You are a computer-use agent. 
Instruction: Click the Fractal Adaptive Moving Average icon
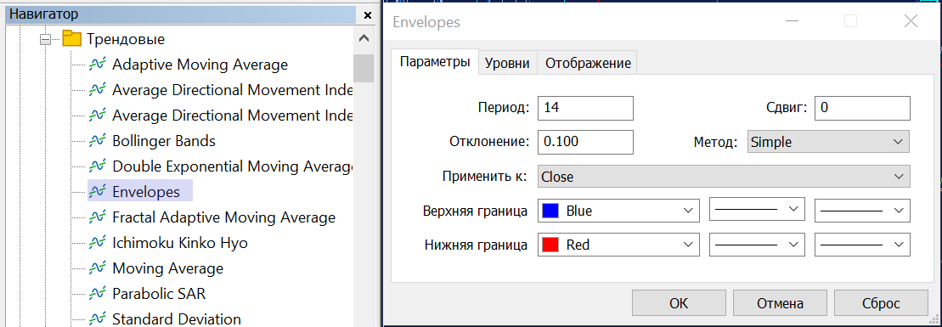tap(98, 217)
